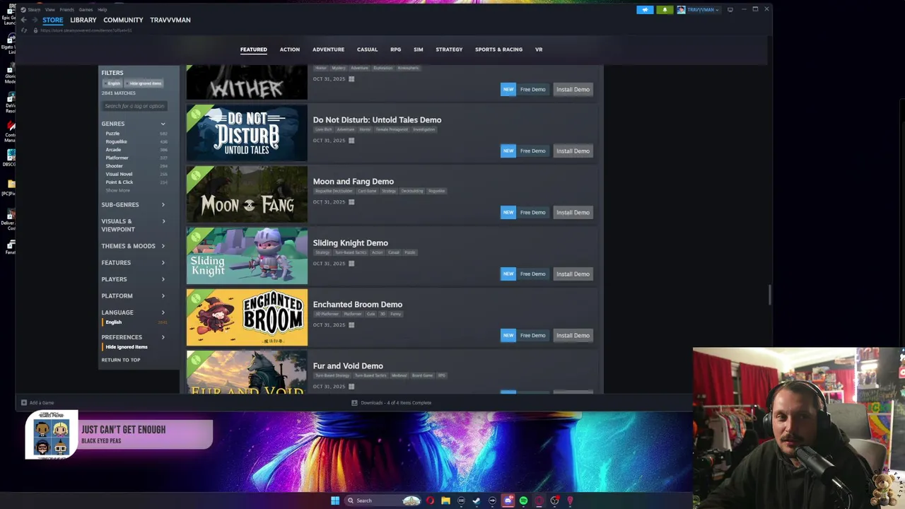This screenshot has height=509, width=905.
Task: Install the Moon and Fang demo
Action: tap(573, 212)
